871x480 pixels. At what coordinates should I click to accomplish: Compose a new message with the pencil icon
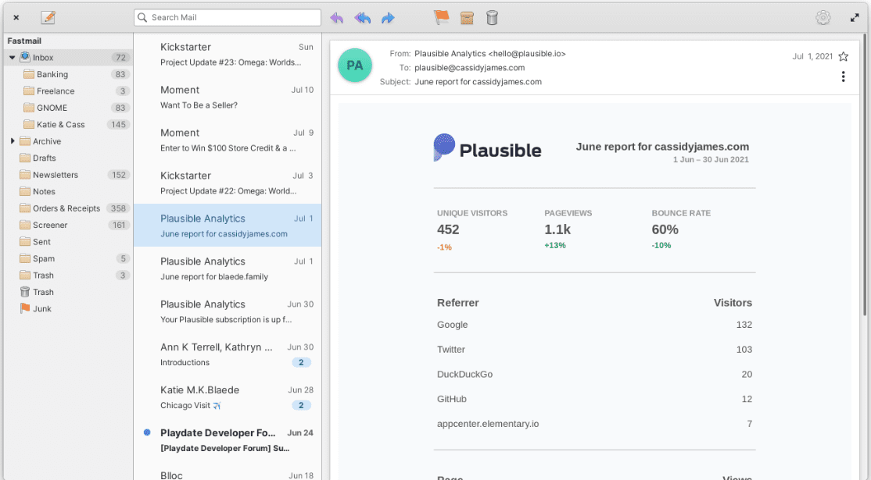tap(48, 18)
